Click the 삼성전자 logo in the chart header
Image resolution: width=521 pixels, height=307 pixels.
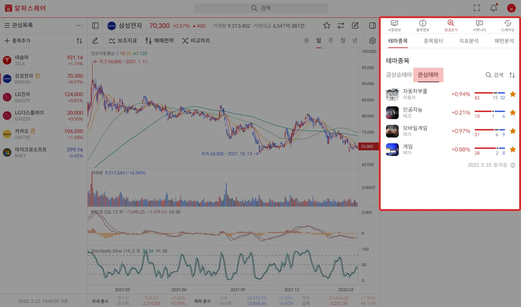pyautogui.click(x=112, y=26)
